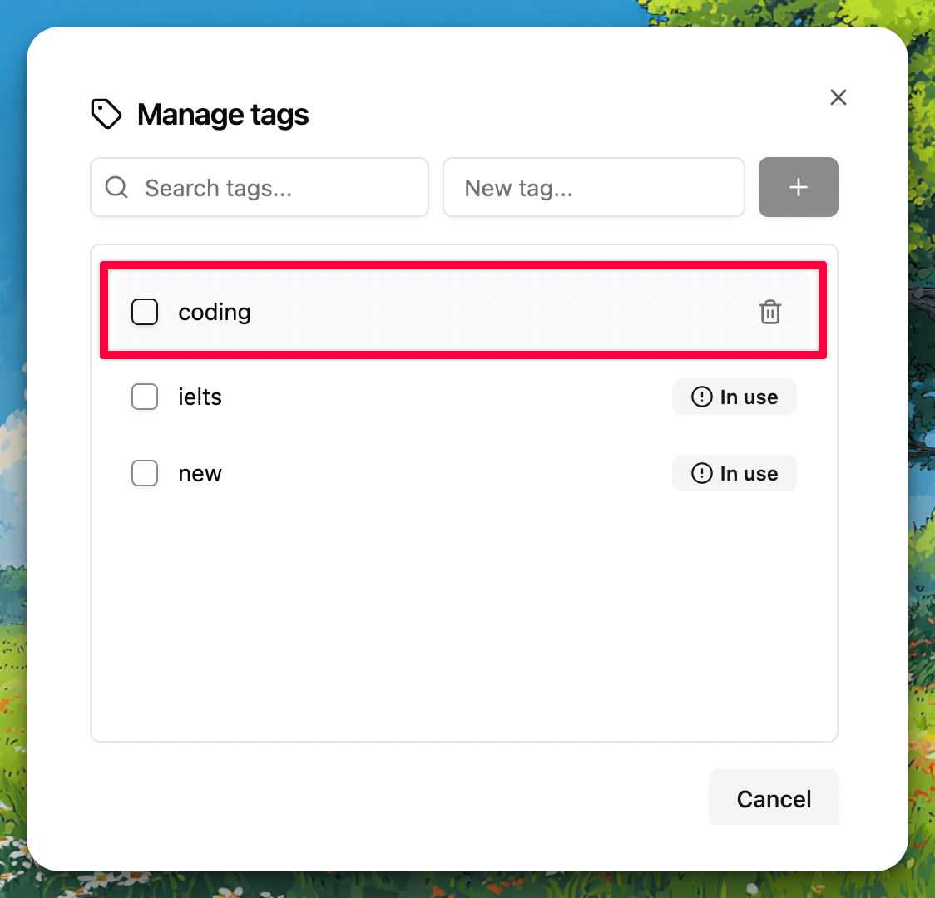935x898 pixels.
Task: Click the Manage tags heading text
Action: (222, 115)
